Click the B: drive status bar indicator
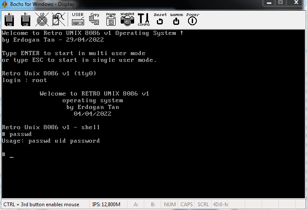This screenshot has width=307, height=210. [153, 205]
